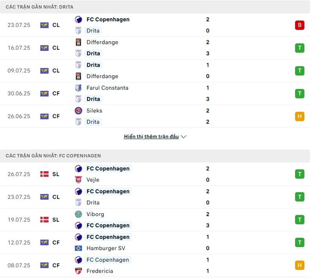
Task: Click the Farul Constanta club crest
Action: coord(78,88)
